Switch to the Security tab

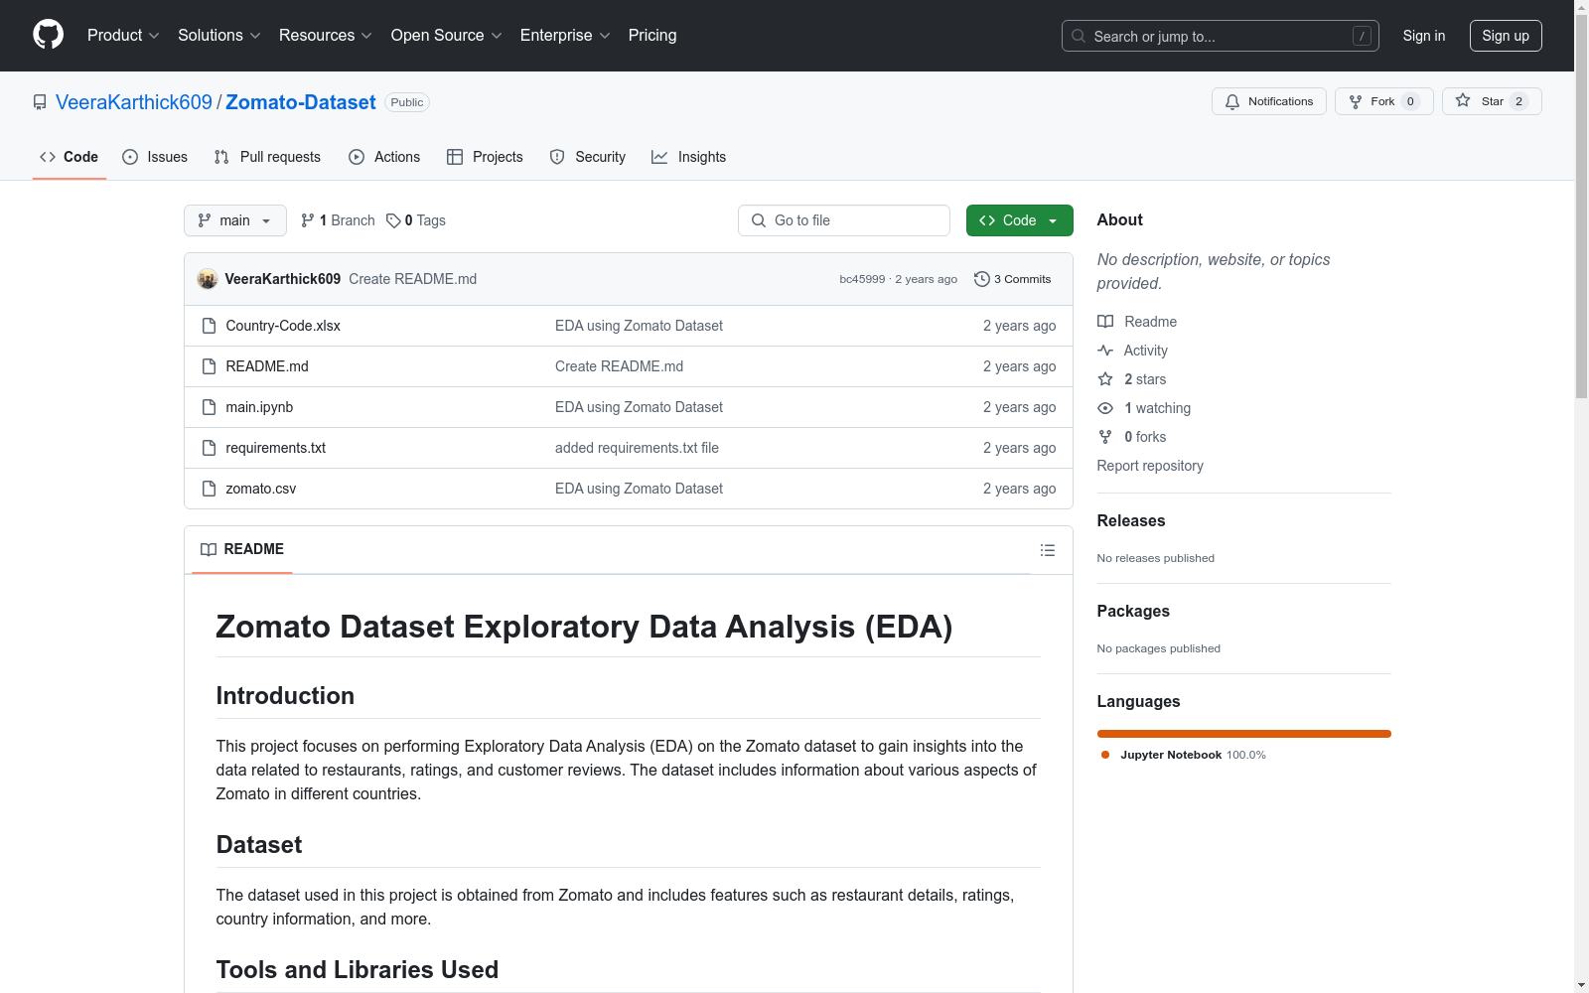pyautogui.click(x=588, y=157)
